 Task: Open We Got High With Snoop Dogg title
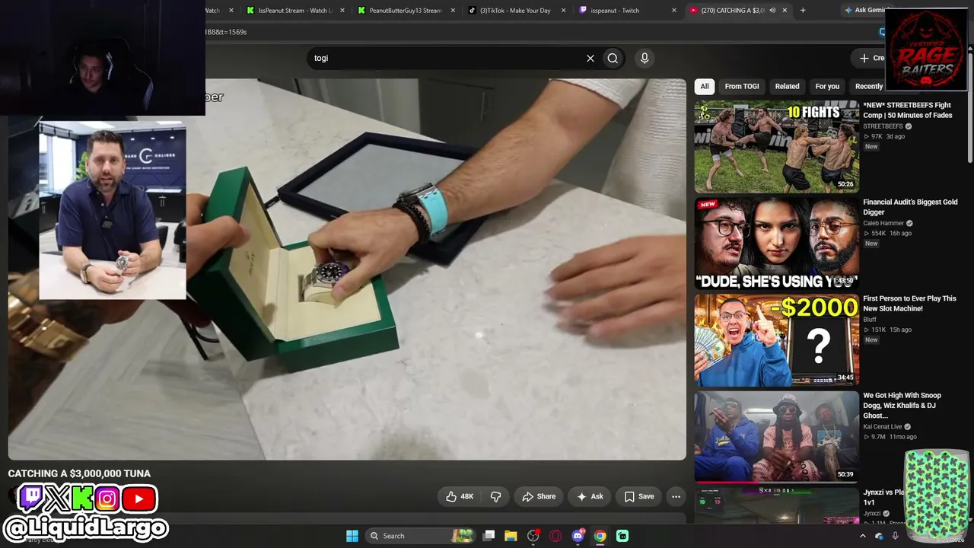[902, 406]
